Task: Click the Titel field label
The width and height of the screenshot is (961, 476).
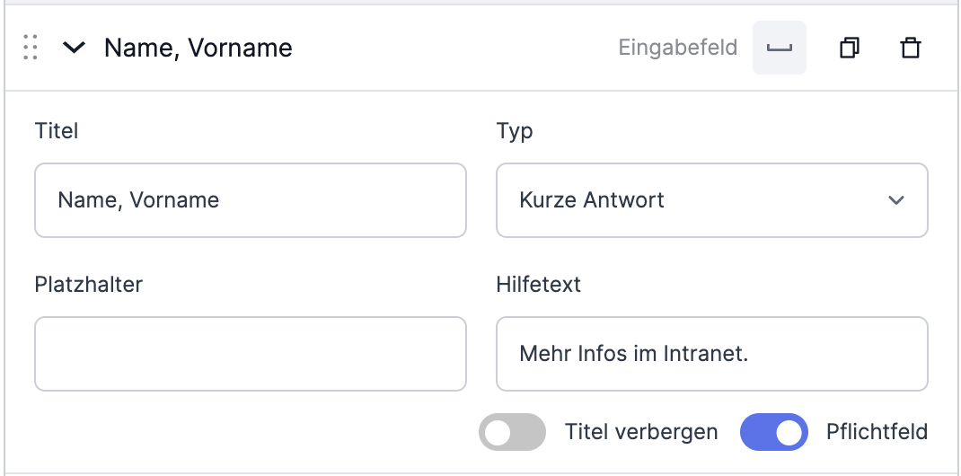Action: point(57,130)
